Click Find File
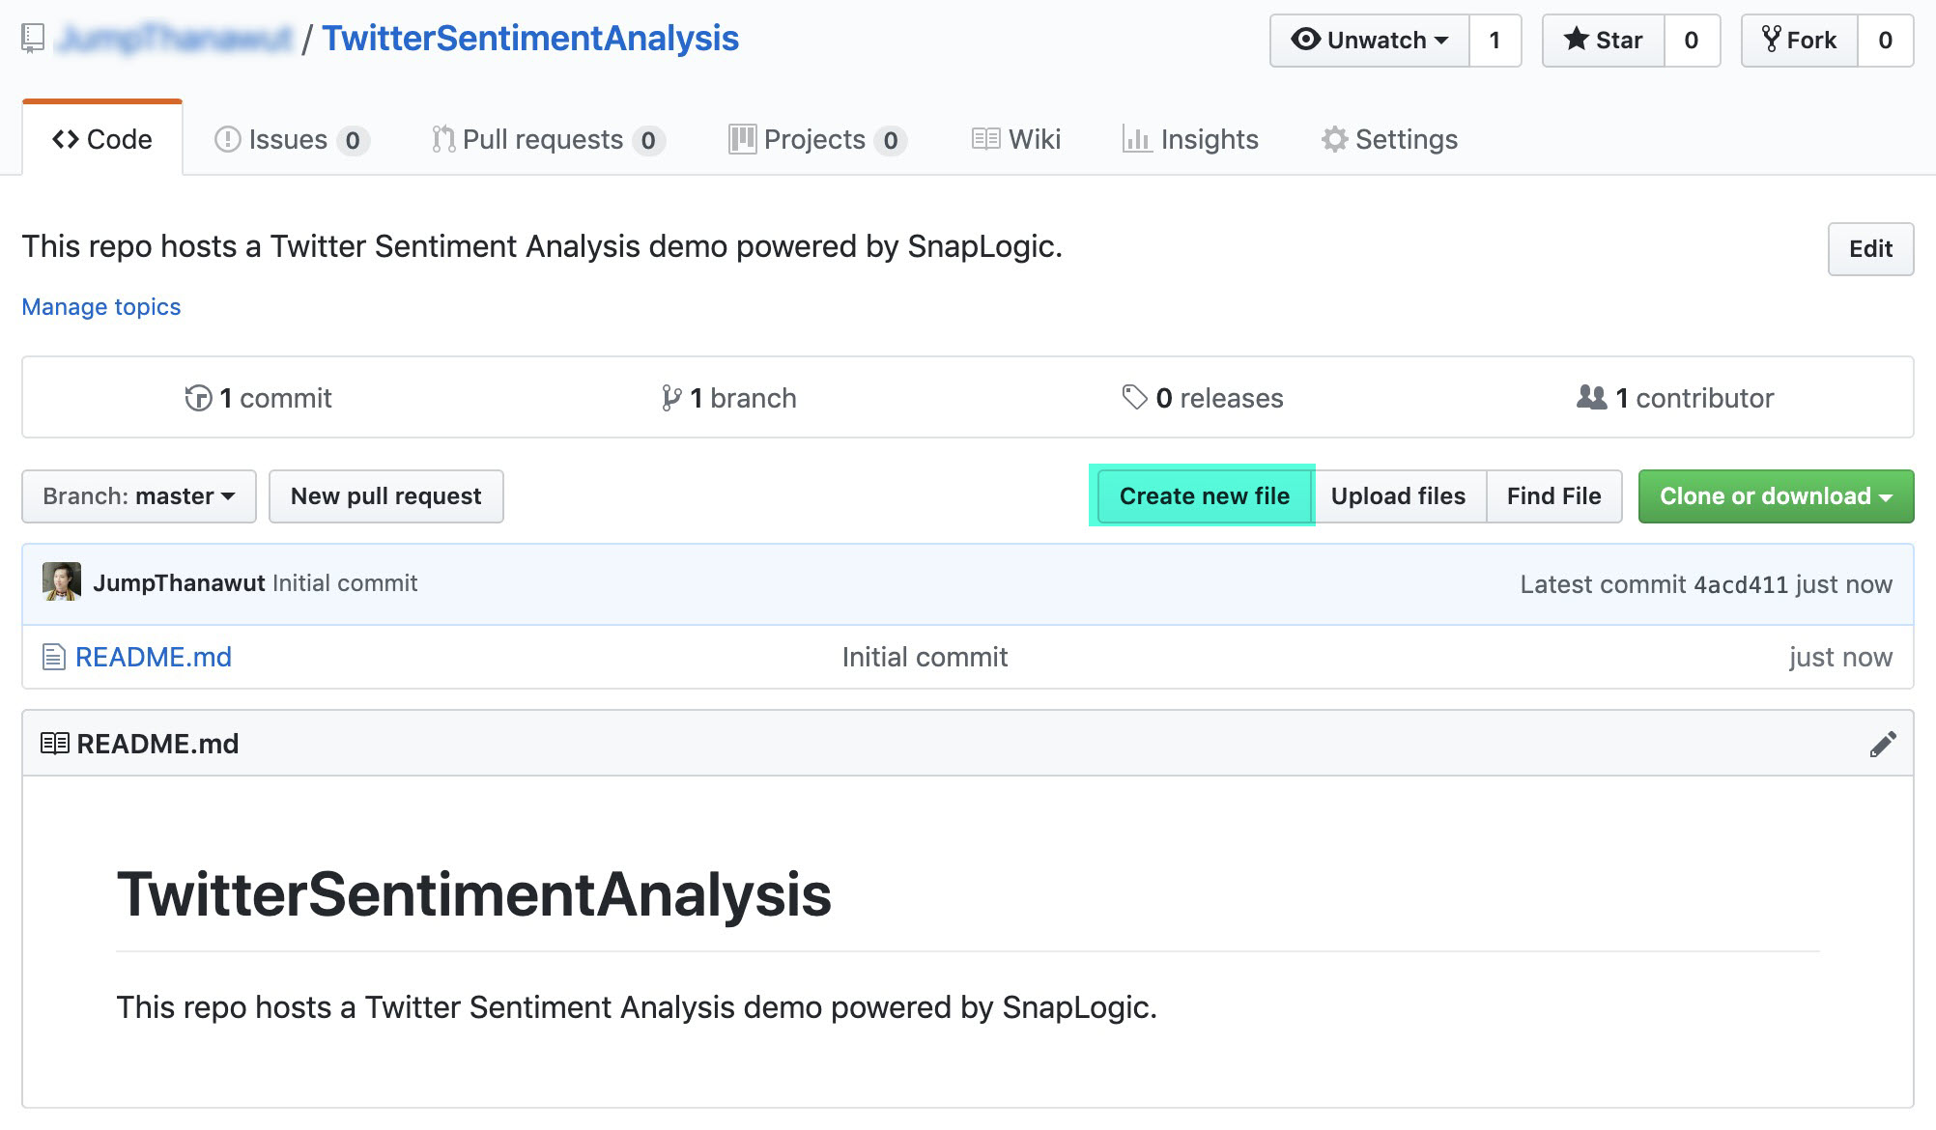Image resolution: width=1936 pixels, height=1130 pixels. pos(1553,496)
